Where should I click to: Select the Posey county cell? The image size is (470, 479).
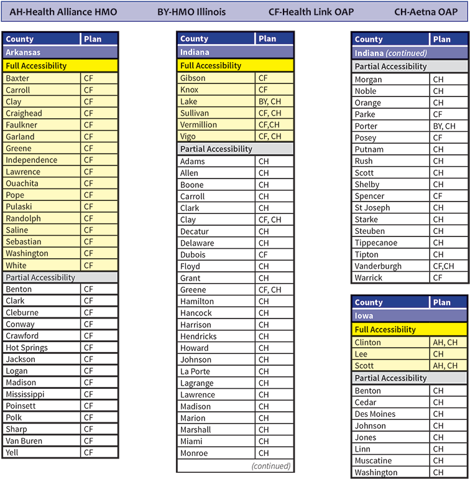pyautogui.click(x=390, y=137)
